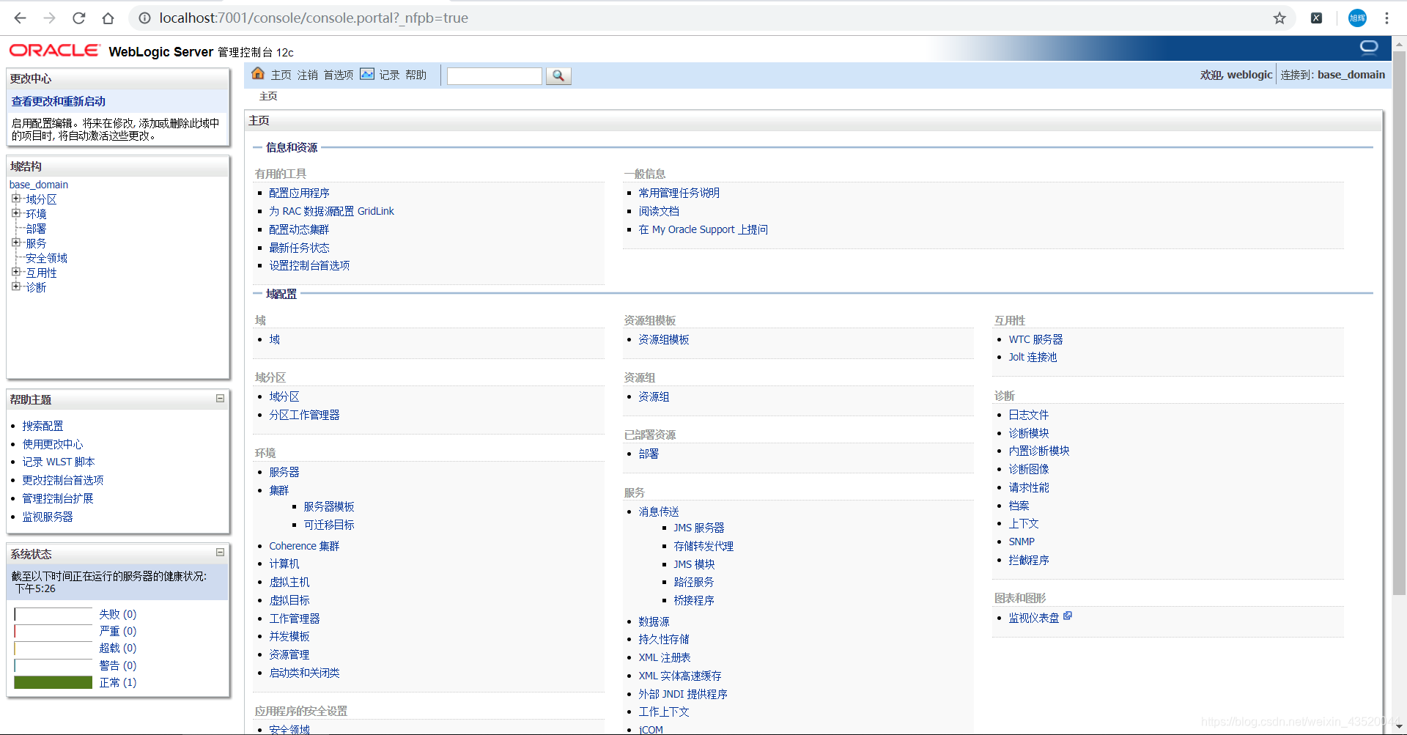Click site info icon in address bar
This screenshot has height=735, width=1407.
[x=144, y=18]
